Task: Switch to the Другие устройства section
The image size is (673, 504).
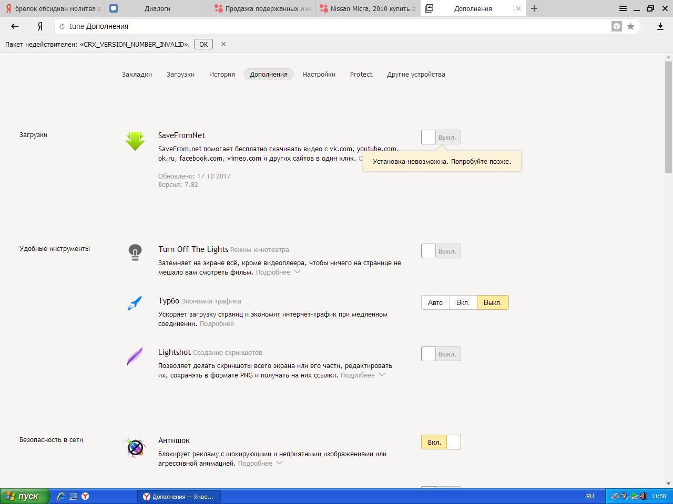Action: click(416, 74)
